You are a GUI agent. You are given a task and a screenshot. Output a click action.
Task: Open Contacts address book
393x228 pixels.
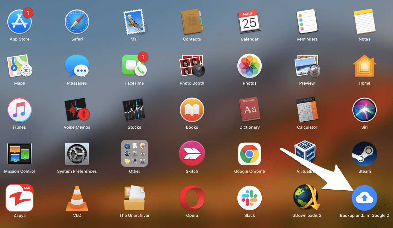tap(192, 21)
